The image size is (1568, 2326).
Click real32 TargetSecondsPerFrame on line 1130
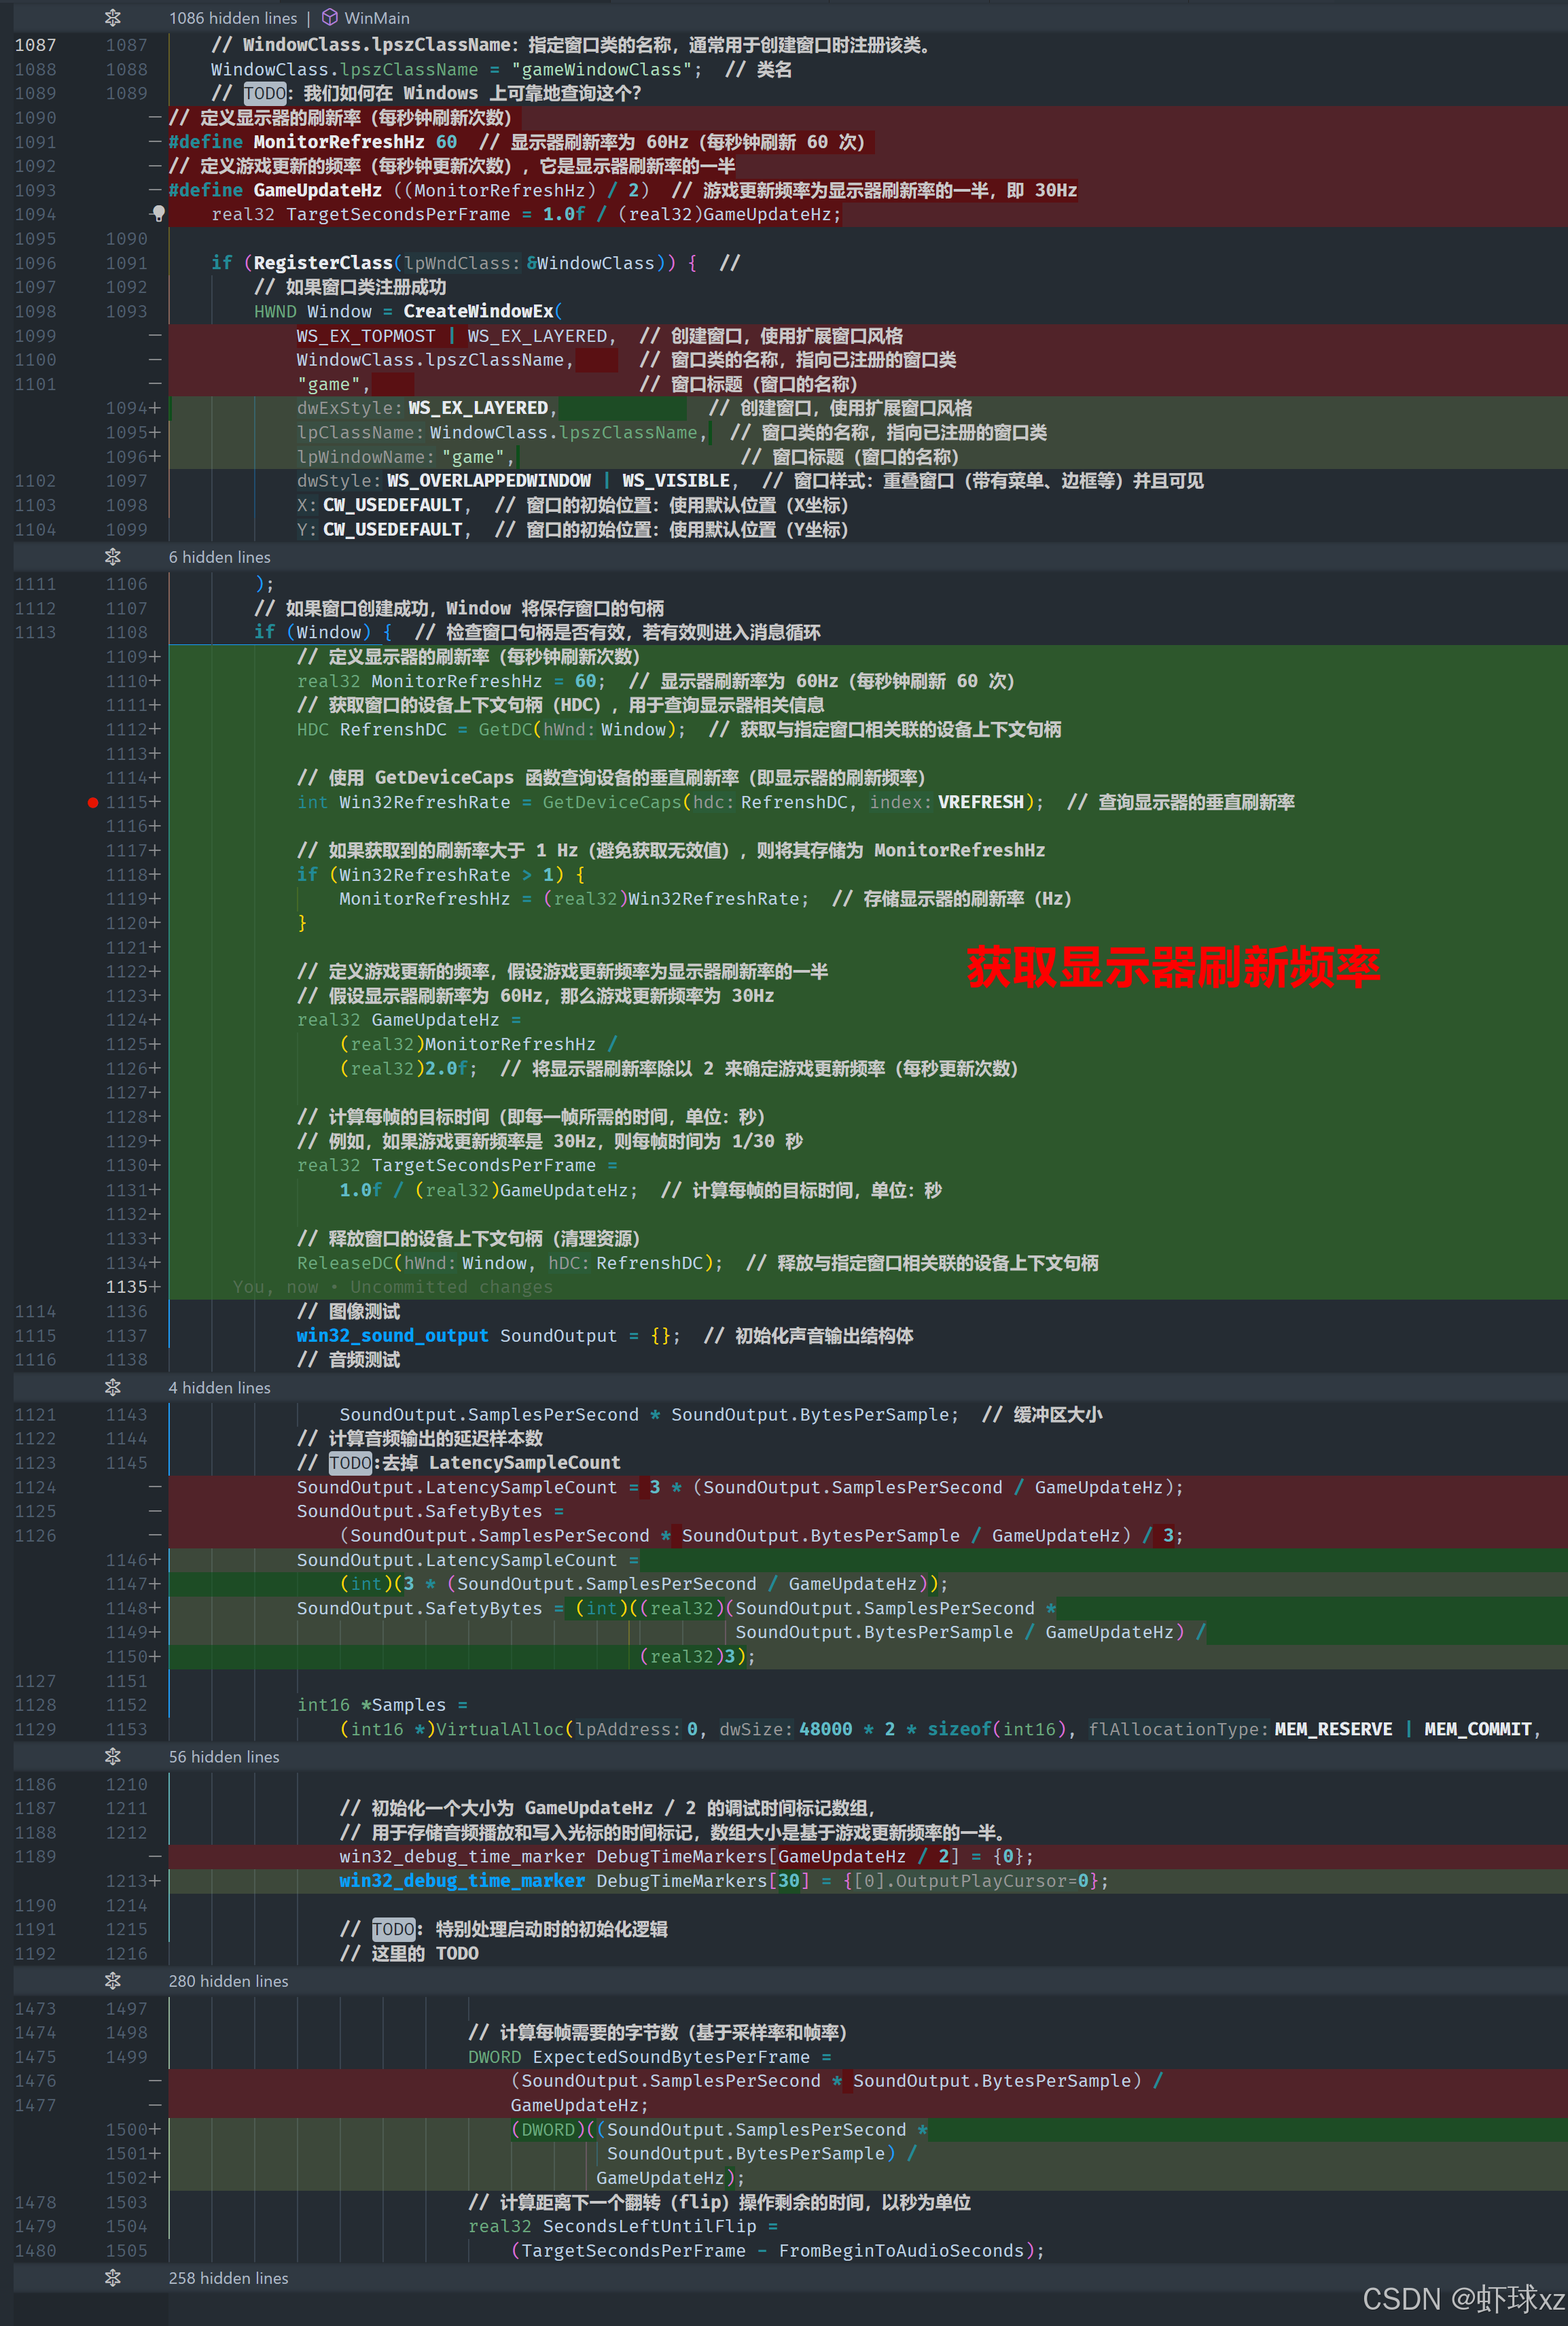(446, 1166)
